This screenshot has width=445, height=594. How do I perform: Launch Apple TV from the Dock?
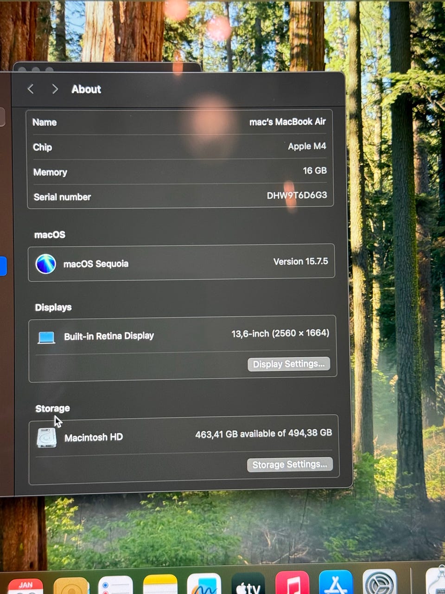point(248,583)
